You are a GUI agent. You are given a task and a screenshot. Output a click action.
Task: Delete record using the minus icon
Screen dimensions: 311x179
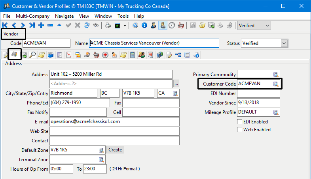pyautogui.click(x=50, y=26)
